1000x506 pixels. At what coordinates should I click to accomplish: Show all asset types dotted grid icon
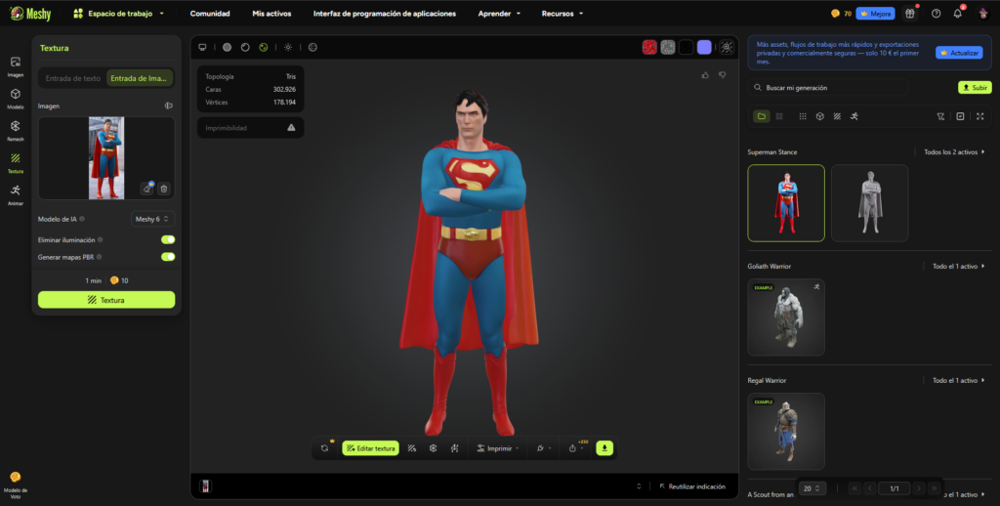(803, 116)
